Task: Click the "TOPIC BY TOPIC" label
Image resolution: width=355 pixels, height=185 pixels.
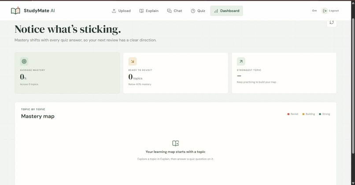Action: coord(33,109)
